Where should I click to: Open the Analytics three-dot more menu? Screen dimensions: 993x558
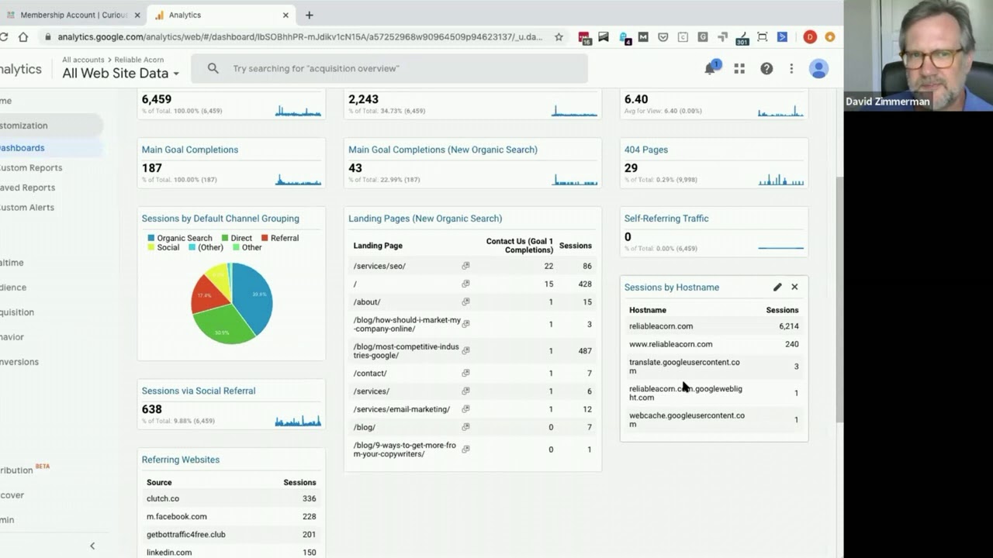(791, 69)
